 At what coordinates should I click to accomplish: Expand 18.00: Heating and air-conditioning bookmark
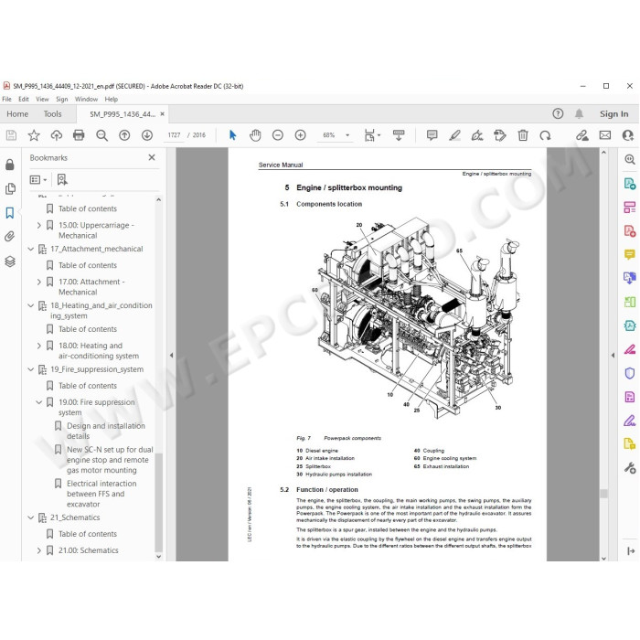(38, 346)
